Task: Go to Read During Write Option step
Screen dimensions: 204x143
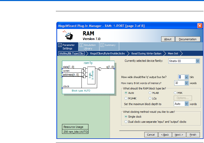Action: (x=146, y=54)
